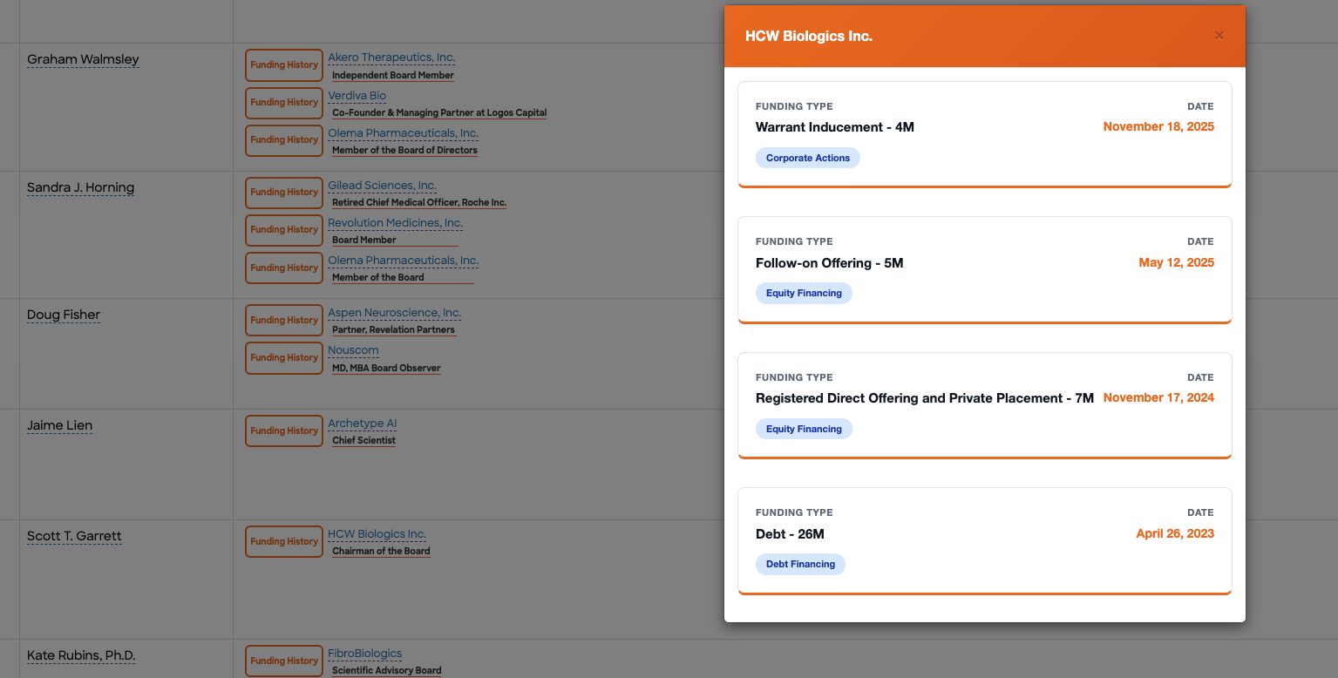The image size is (1338, 678).
Task: Open Funding History for Archetype AI
Action: (x=284, y=431)
